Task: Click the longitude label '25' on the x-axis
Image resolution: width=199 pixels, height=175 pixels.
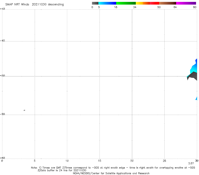Action: [164, 161]
